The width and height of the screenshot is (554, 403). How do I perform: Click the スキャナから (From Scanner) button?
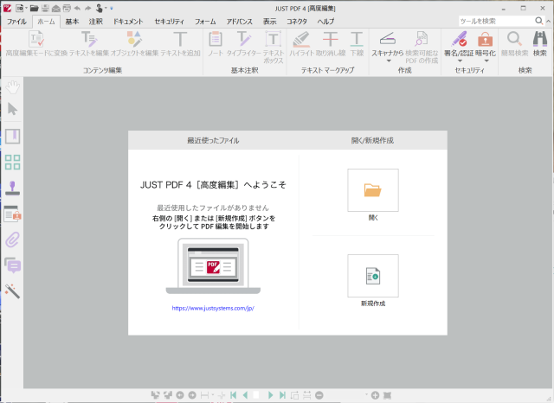(387, 44)
